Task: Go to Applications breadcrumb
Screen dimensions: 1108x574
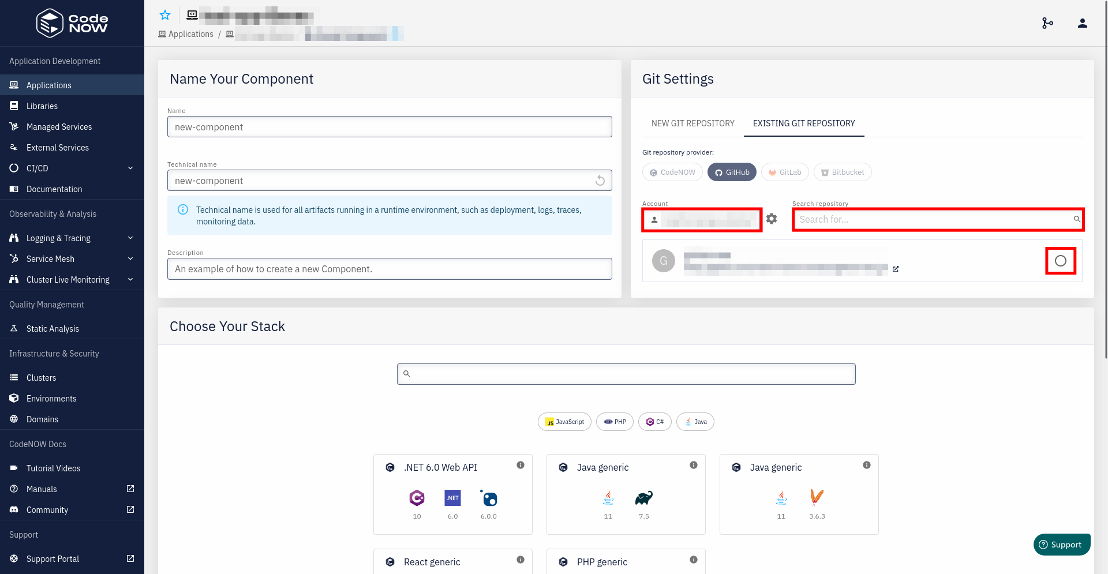Action: coord(186,34)
